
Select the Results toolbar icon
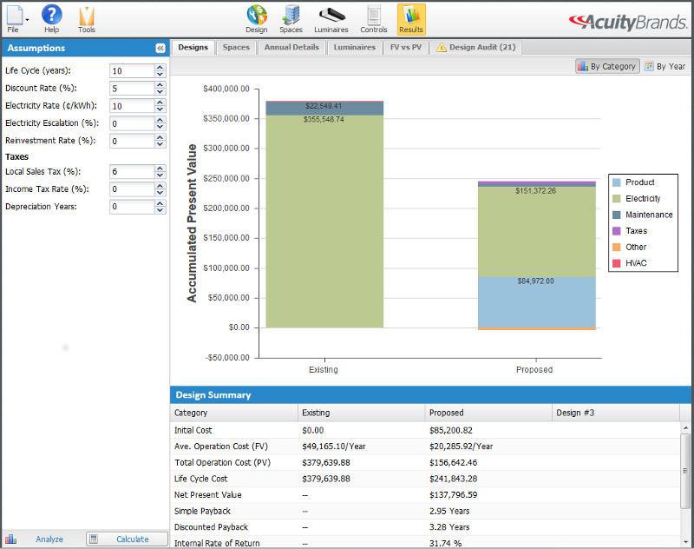[411, 19]
